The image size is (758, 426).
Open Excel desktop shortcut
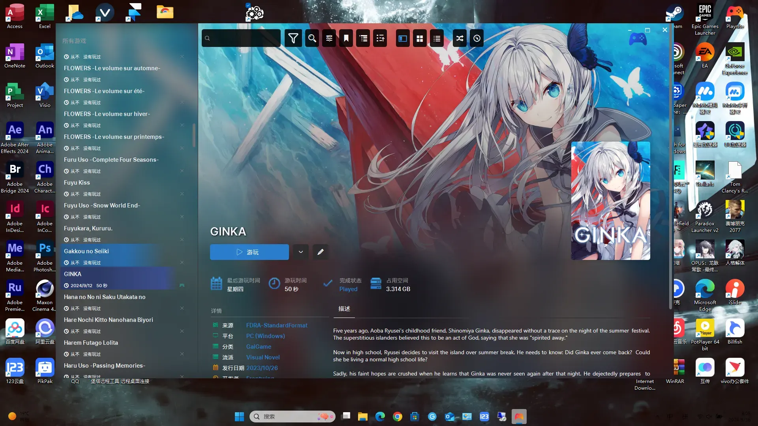point(45,17)
